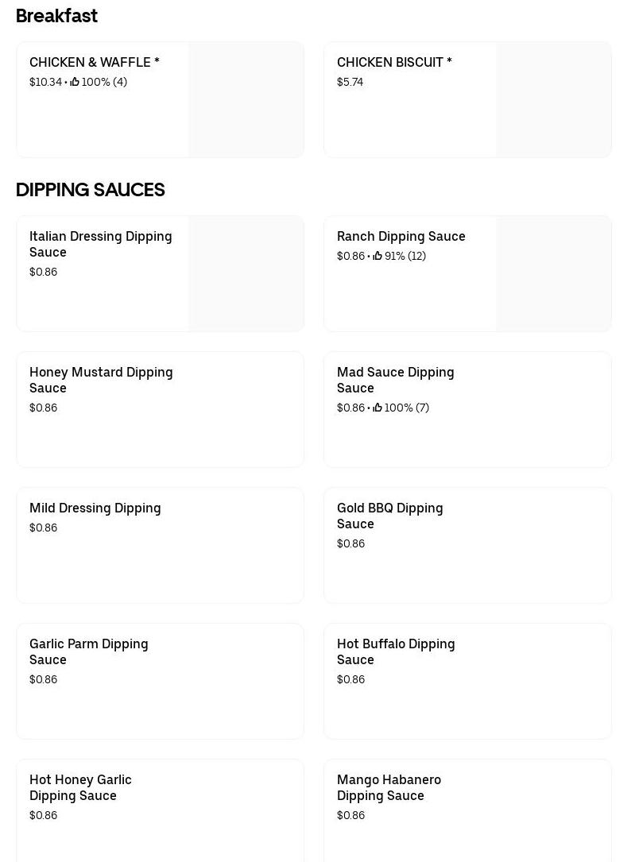Click the Italian Dressing image placeholder
The height and width of the screenshot is (862, 639).
point(246,274)
